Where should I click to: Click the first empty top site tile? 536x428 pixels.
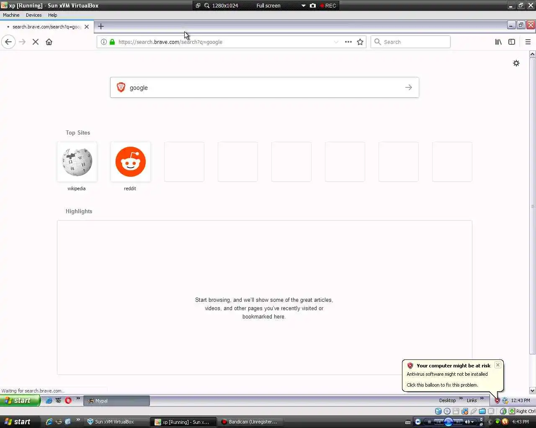[184, 162]
